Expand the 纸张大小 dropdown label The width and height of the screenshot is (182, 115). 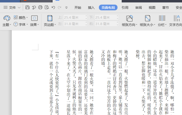click(147, 25)
